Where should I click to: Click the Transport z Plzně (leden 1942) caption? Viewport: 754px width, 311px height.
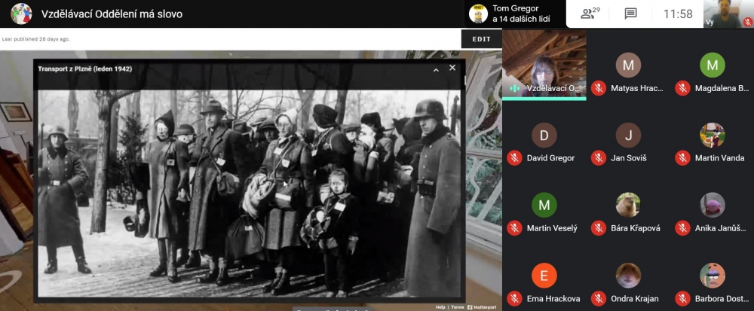click(85, 69)
